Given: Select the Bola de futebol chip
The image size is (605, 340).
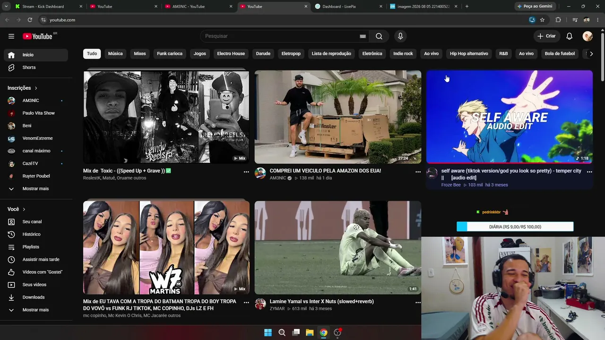Looking at the screenshot, I should coord(560,54).
